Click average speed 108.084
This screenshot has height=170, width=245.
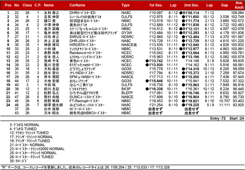click(x=237, y=13)
